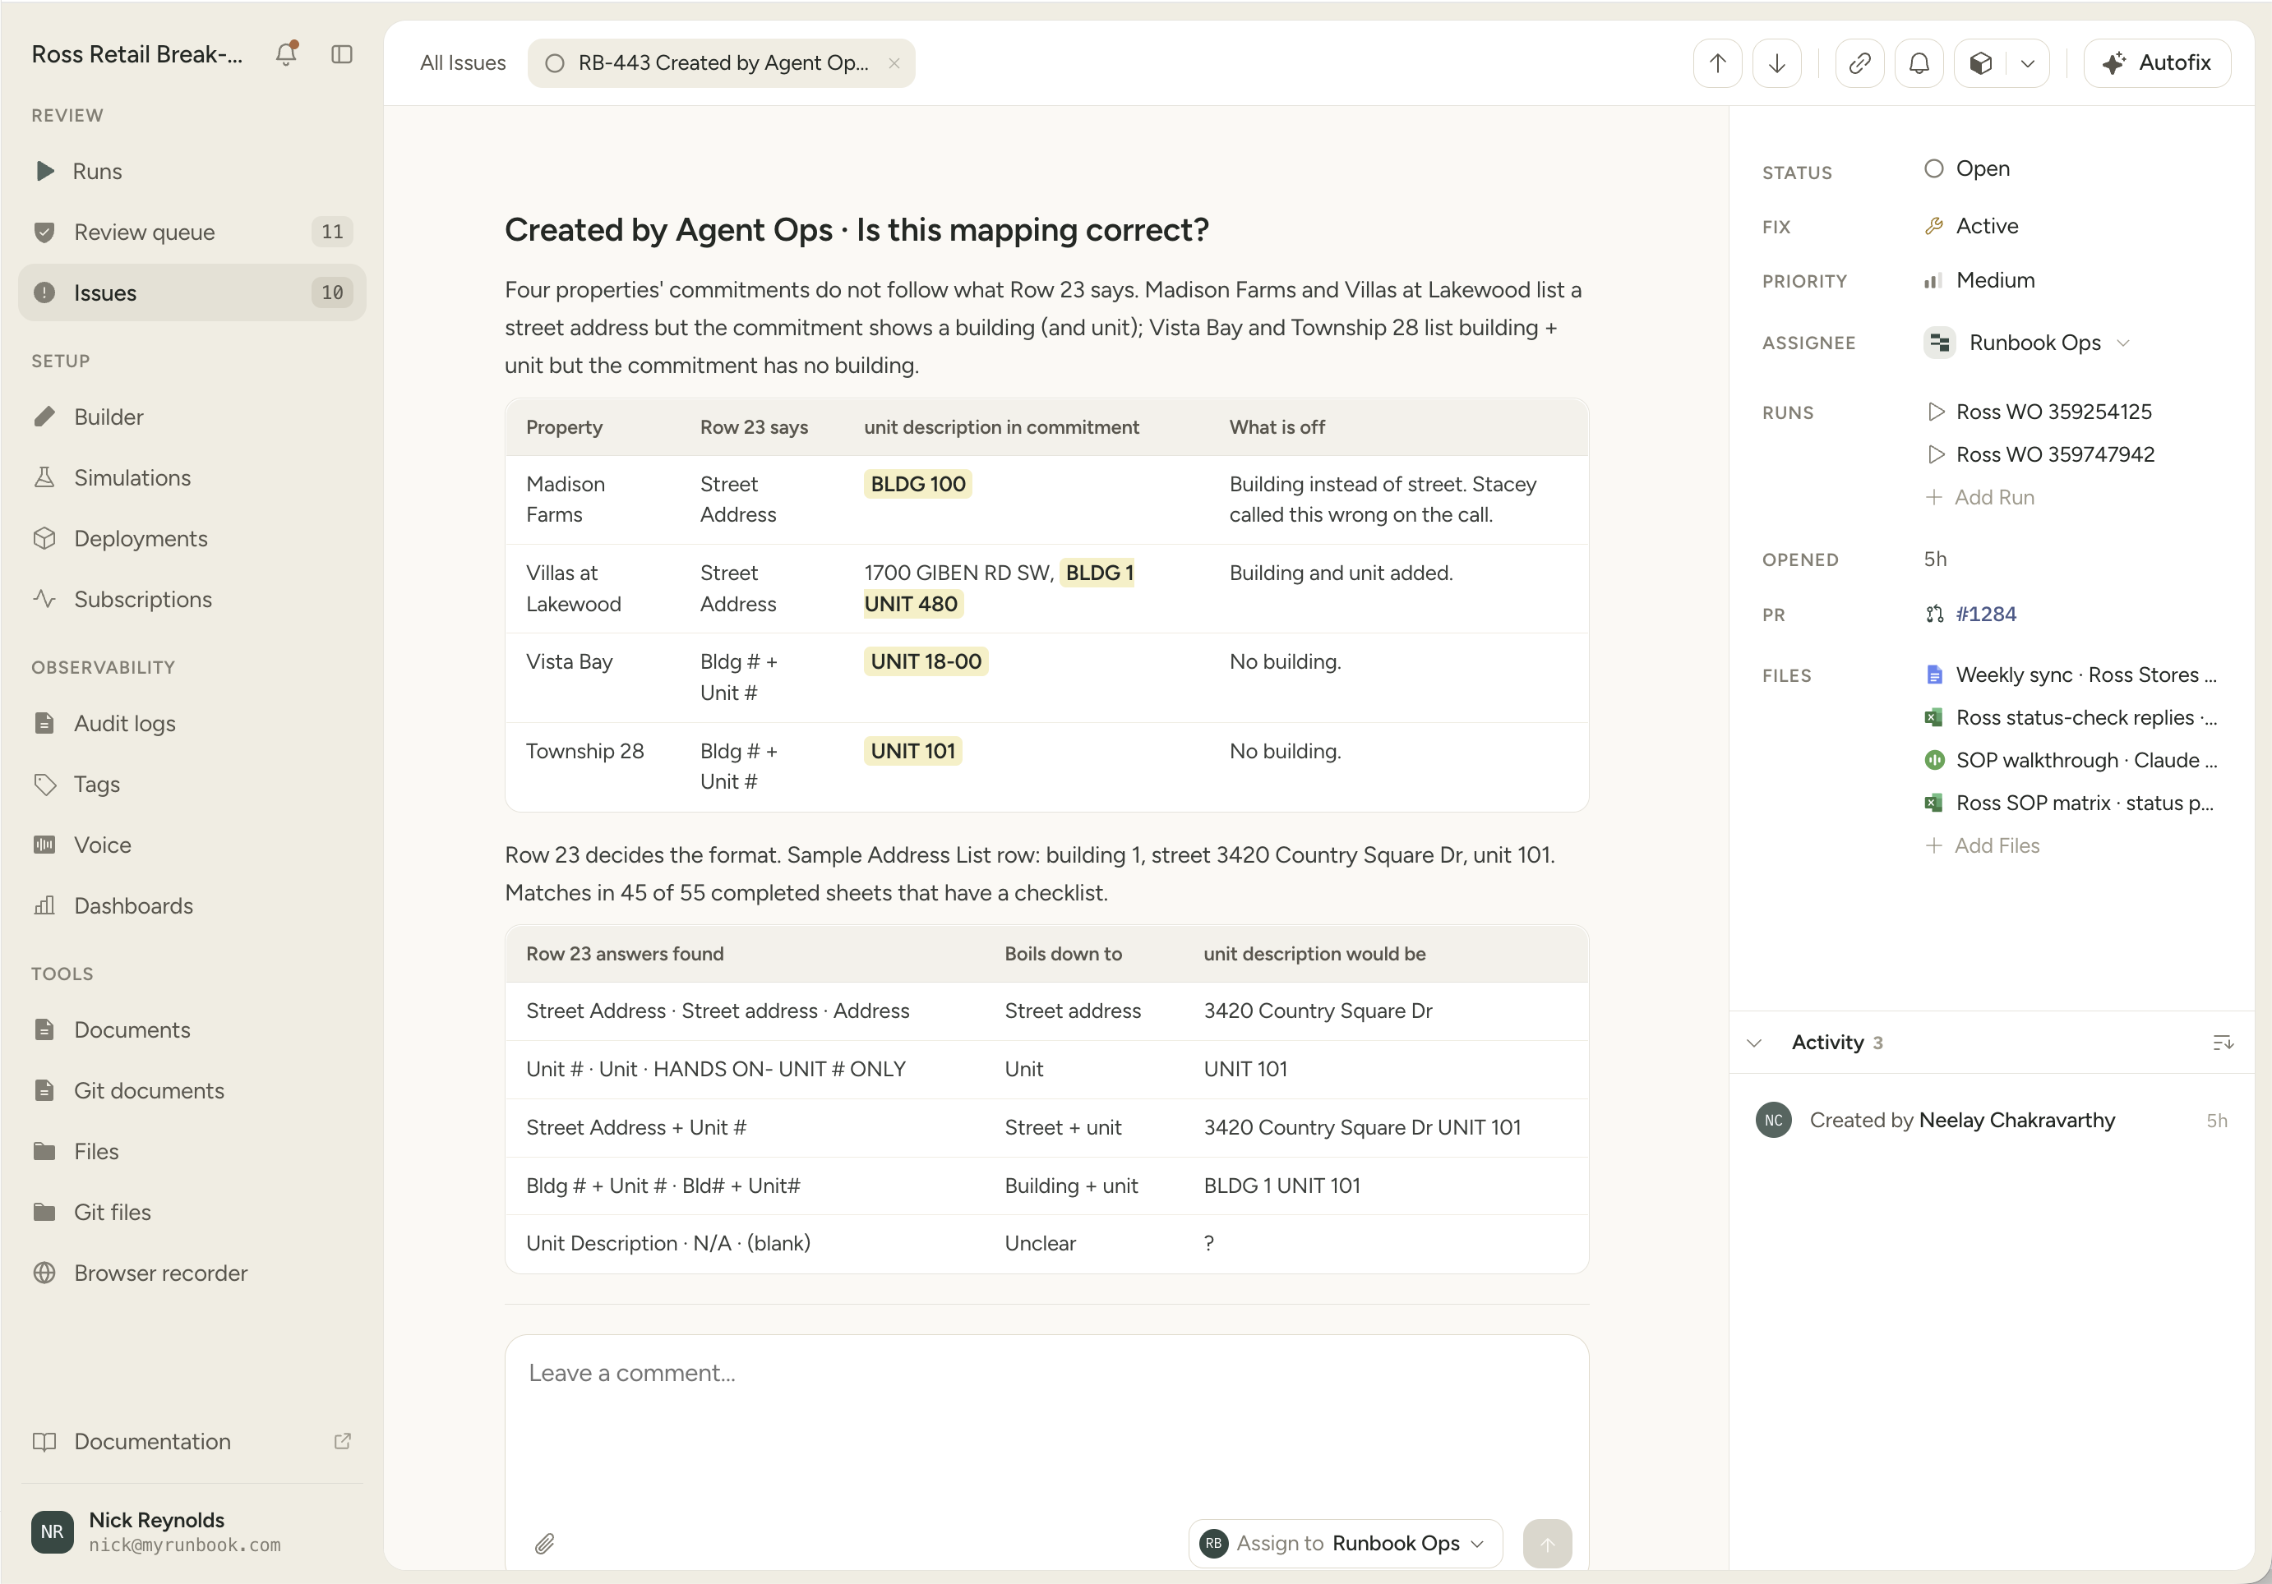Open Deployments page

[192, 539]
